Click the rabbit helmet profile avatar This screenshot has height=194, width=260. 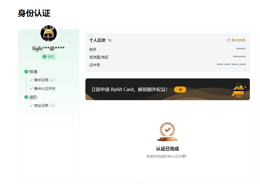pos(49,33)
